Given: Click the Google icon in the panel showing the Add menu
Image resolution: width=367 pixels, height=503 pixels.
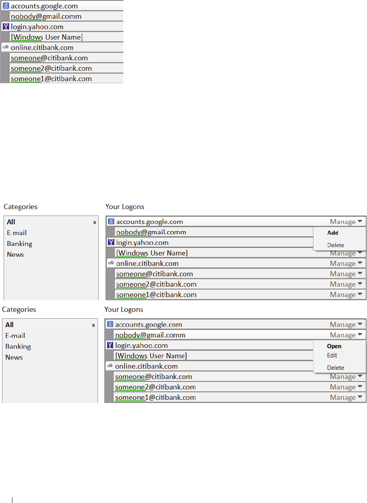Looking at the screenshot, I should click(x=111, y=222).
